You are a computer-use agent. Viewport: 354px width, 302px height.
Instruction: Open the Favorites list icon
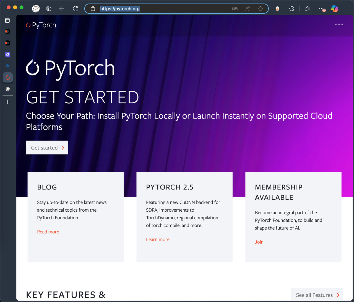307,9
